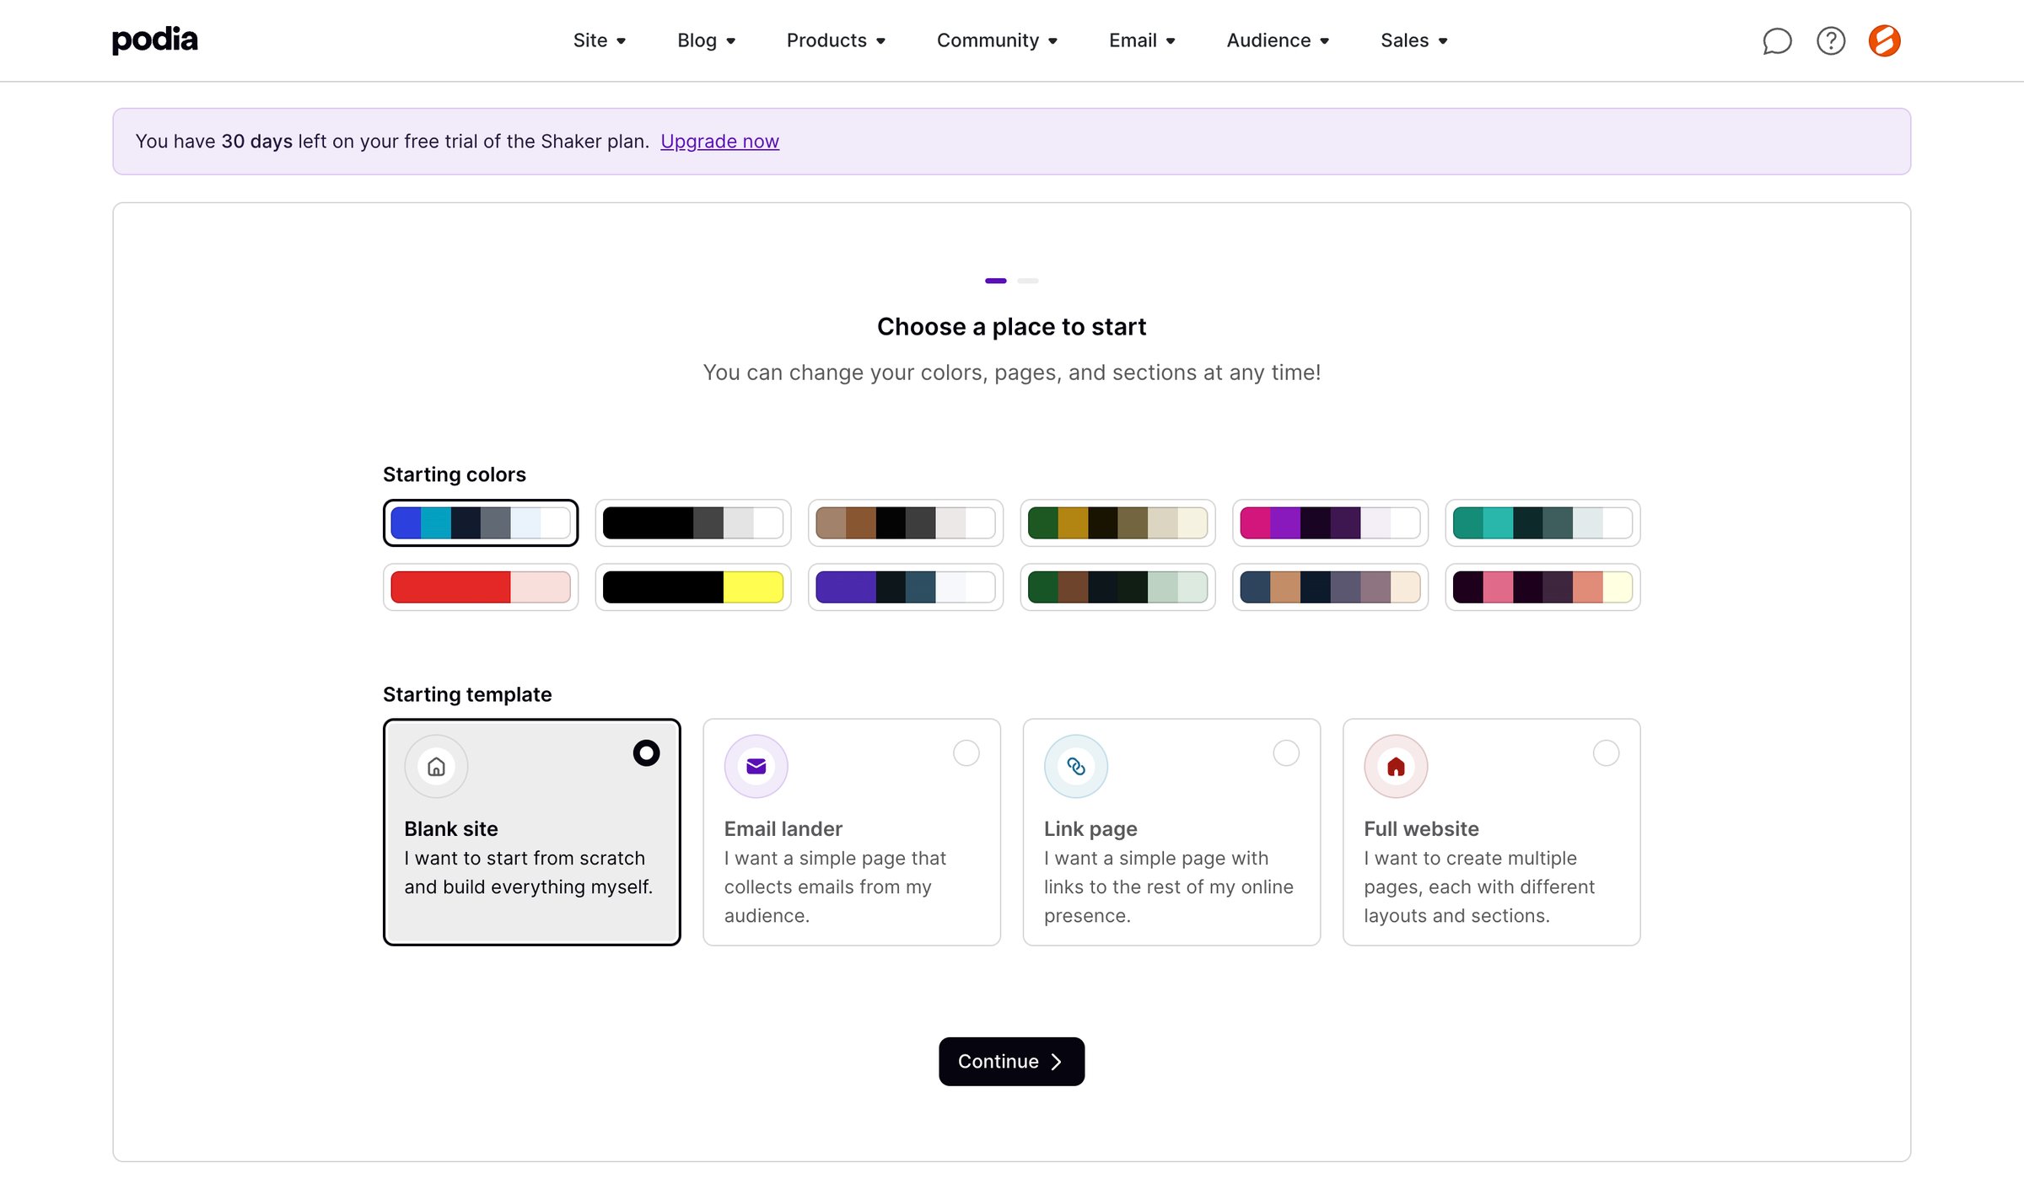Choose the black and gray color palette
This screenshot has height=1189, width=2024.
(x=692, y=522)
